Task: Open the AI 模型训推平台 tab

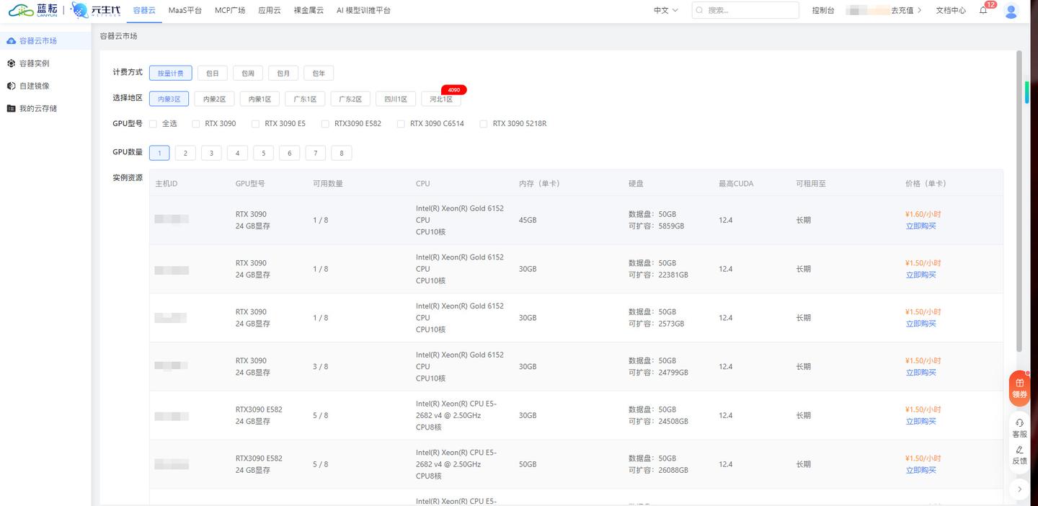Action: [x=363, y=10]
